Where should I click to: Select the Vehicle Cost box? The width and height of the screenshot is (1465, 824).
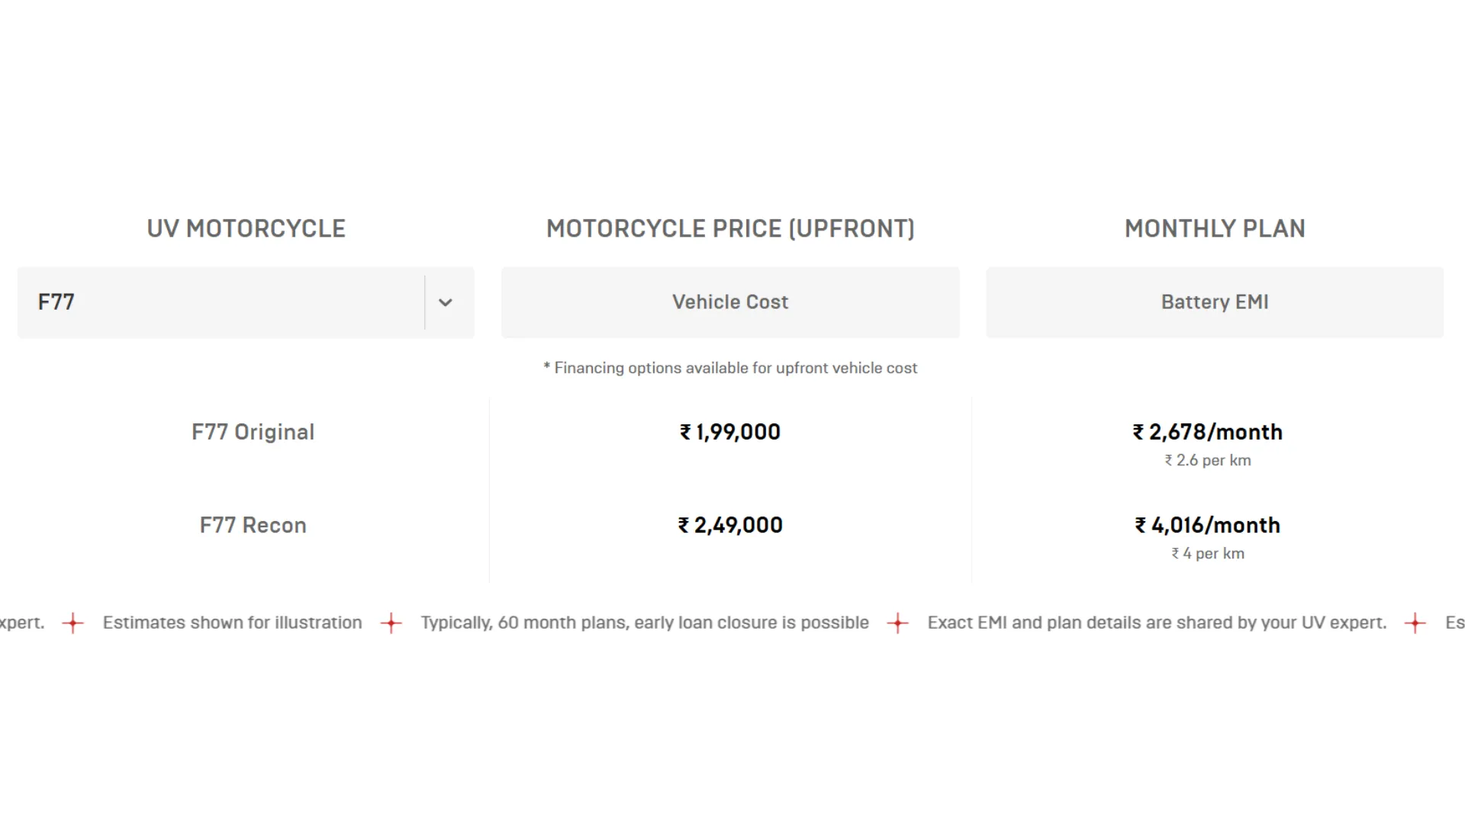(730, 303)
